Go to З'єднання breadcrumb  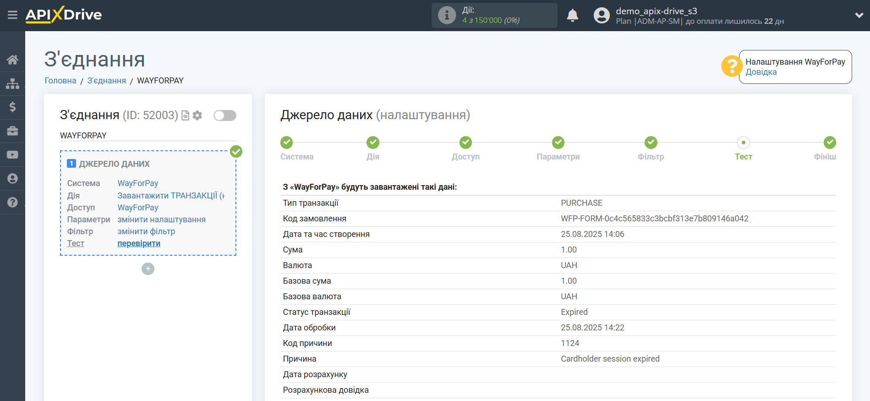pos(106,81)
